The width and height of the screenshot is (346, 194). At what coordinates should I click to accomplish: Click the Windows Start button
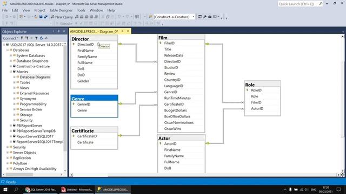pos(5,189)
